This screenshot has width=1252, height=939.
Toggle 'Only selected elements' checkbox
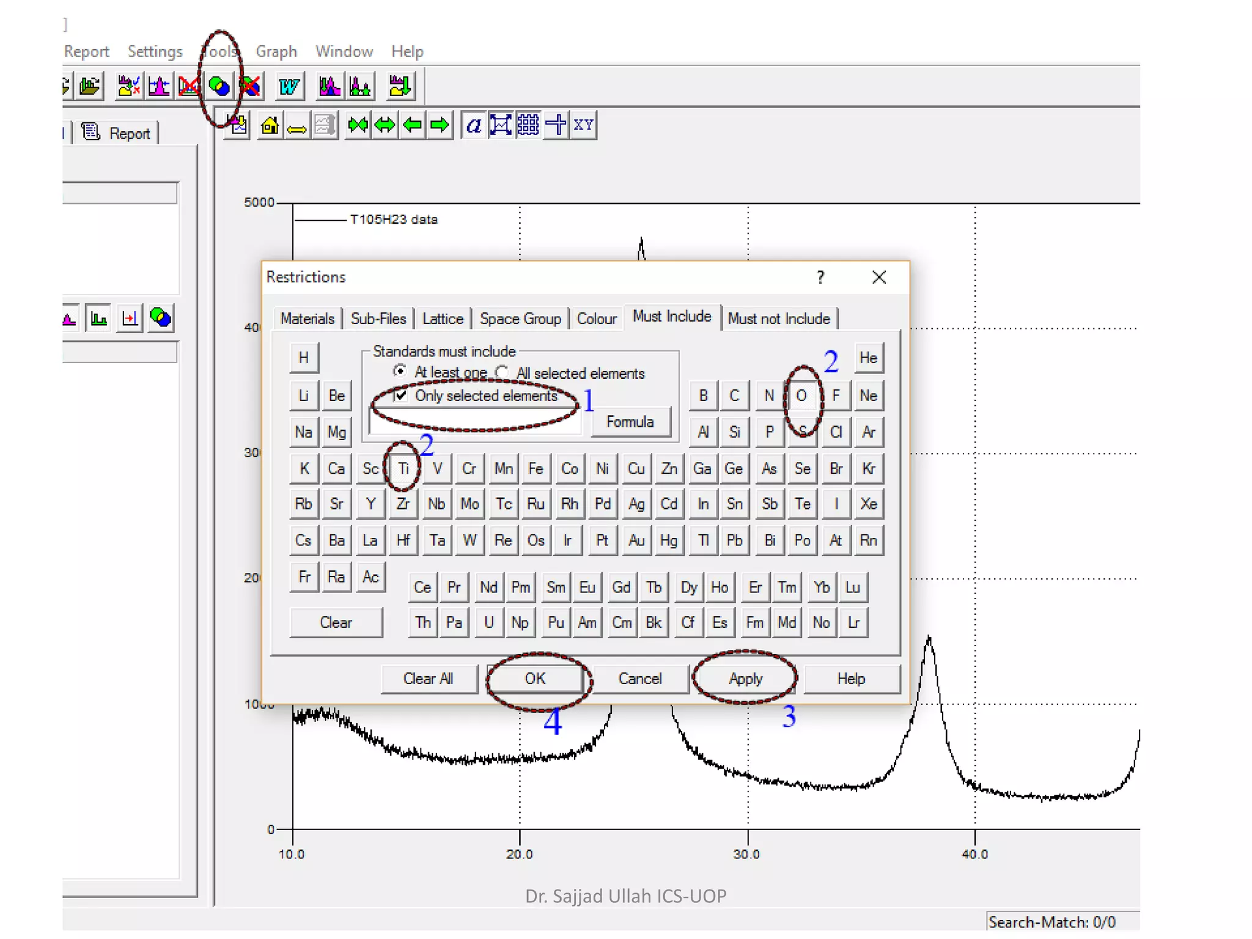pyautogui.click(x=402, y=396)
